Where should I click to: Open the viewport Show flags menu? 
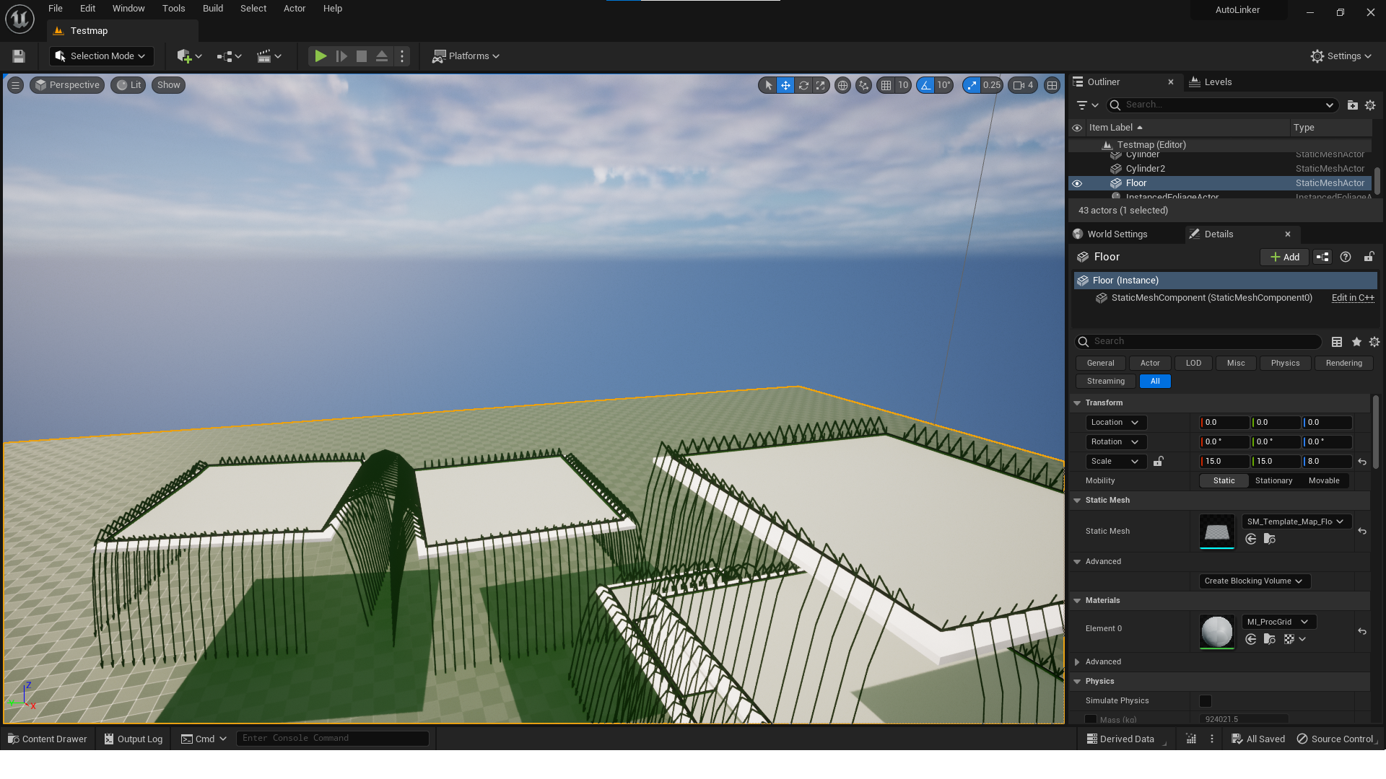(x=168, y=85)
